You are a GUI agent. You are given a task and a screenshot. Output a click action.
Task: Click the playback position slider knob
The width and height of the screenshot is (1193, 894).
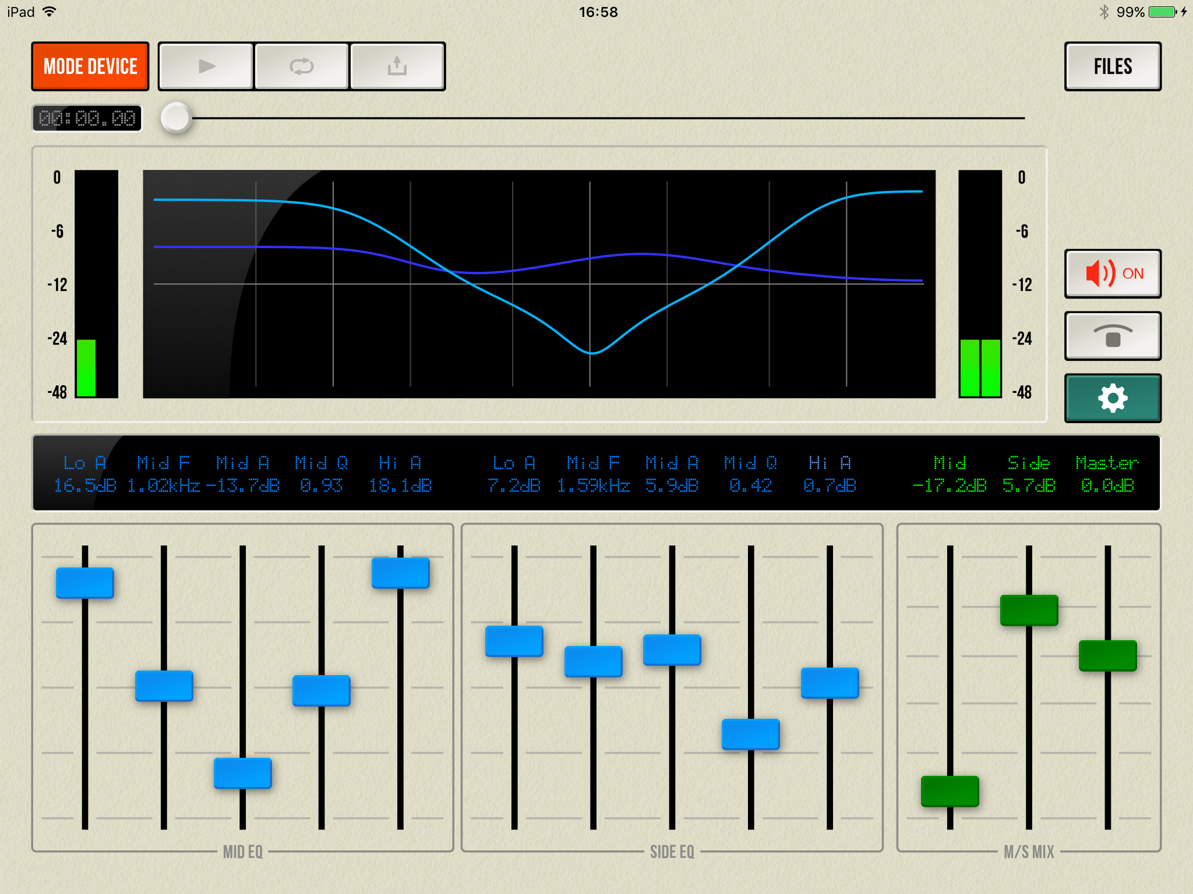[176, 118]
